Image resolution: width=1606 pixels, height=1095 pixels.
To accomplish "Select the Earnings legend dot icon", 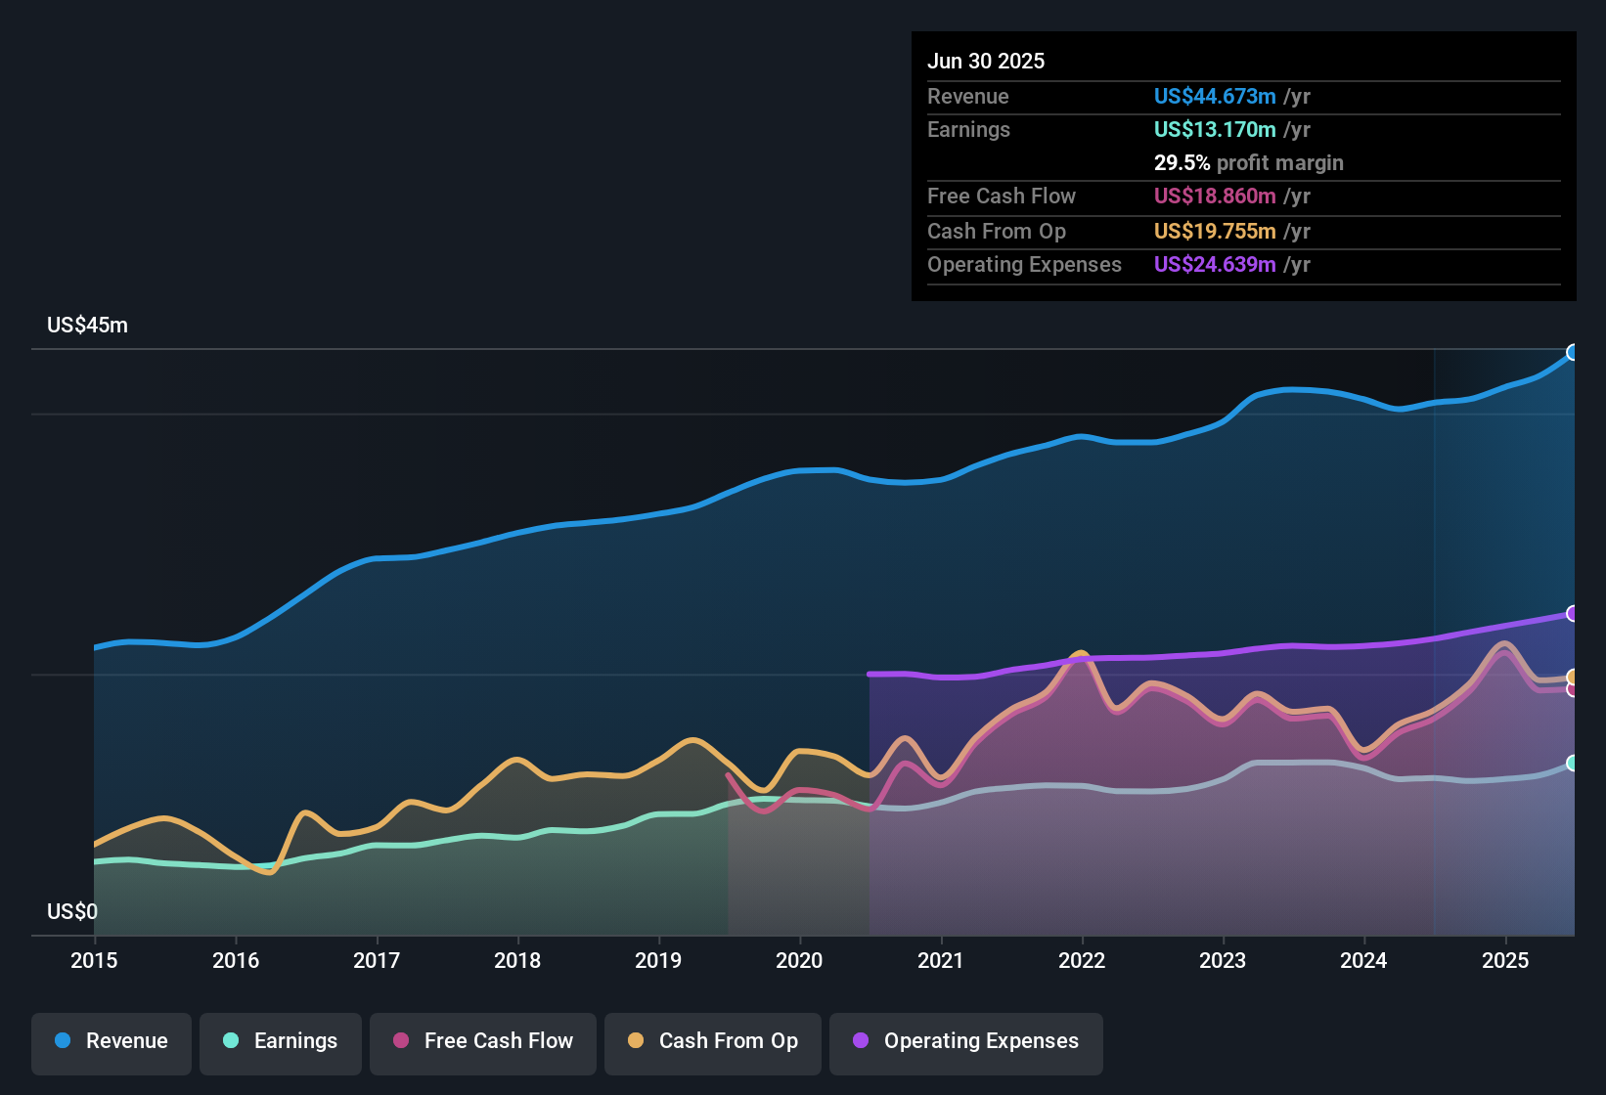I will point(231,1041).
